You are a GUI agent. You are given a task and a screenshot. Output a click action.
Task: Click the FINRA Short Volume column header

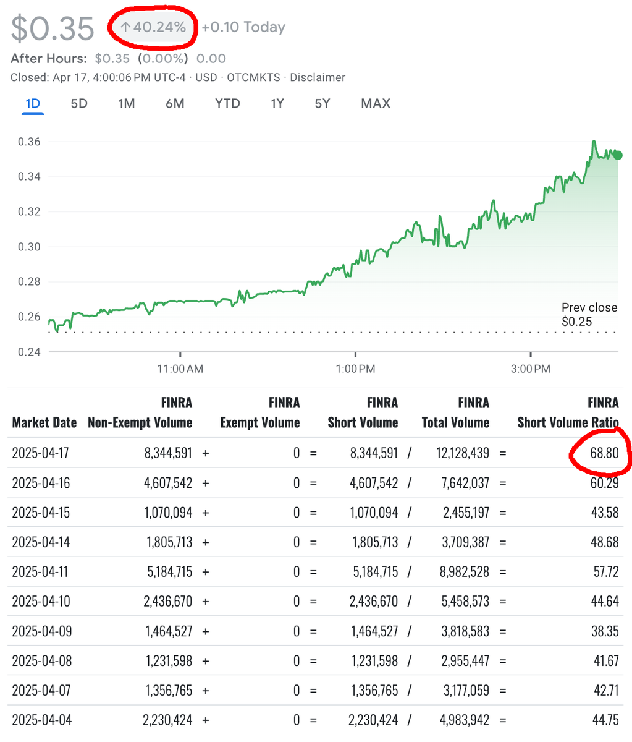(363, 413)
